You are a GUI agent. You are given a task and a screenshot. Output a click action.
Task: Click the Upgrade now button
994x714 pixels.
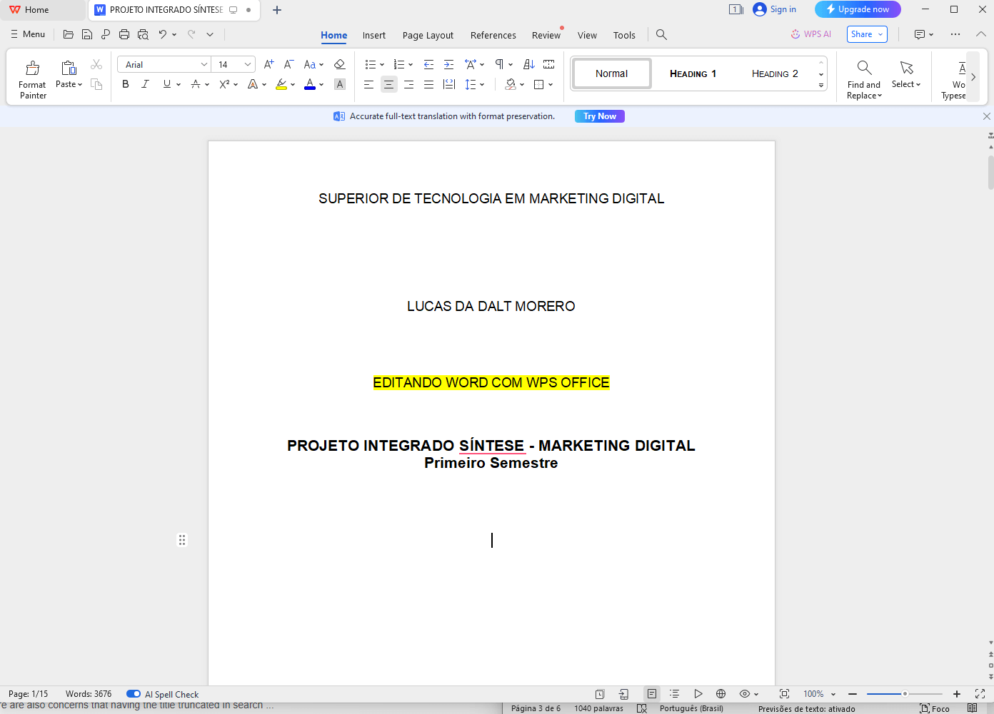tap(858, 9)
